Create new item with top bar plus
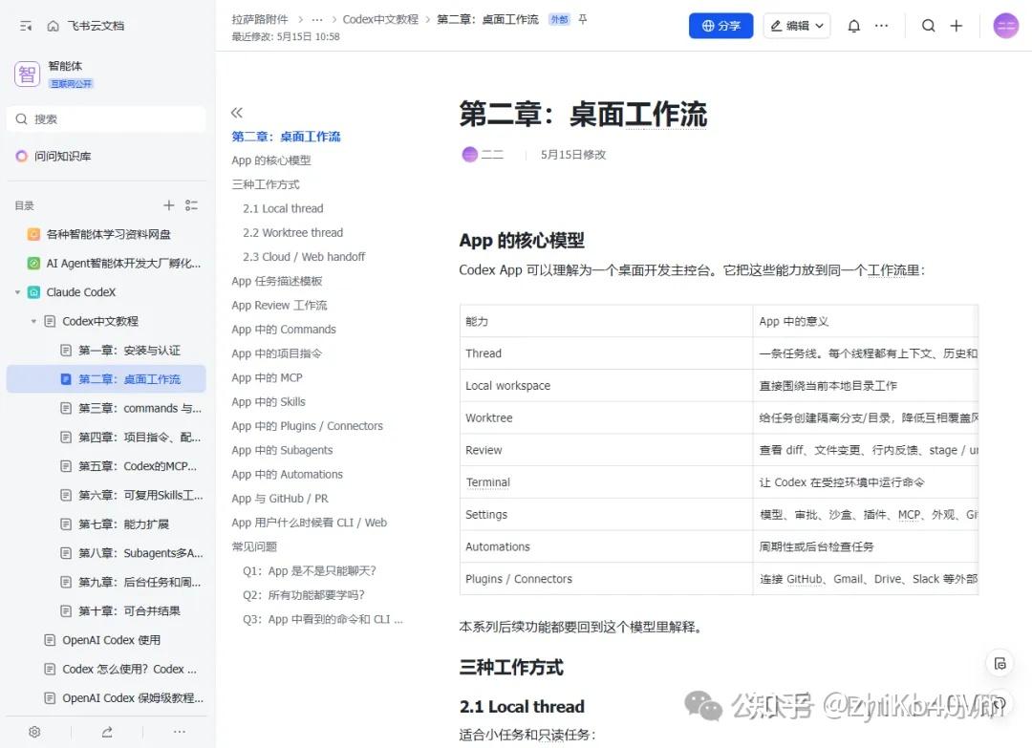 coord(957,26)
